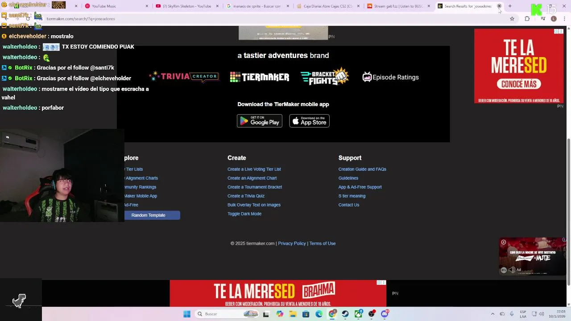This screenshot has width=571, height=321.
Task: Open the Bracket Fights logo
Action: [x=324, y=76]
